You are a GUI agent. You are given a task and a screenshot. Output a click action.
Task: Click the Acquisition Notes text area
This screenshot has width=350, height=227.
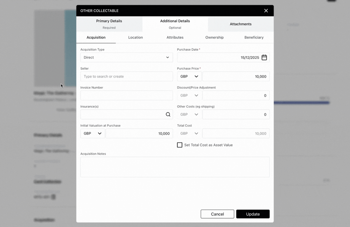click(175, 167)
